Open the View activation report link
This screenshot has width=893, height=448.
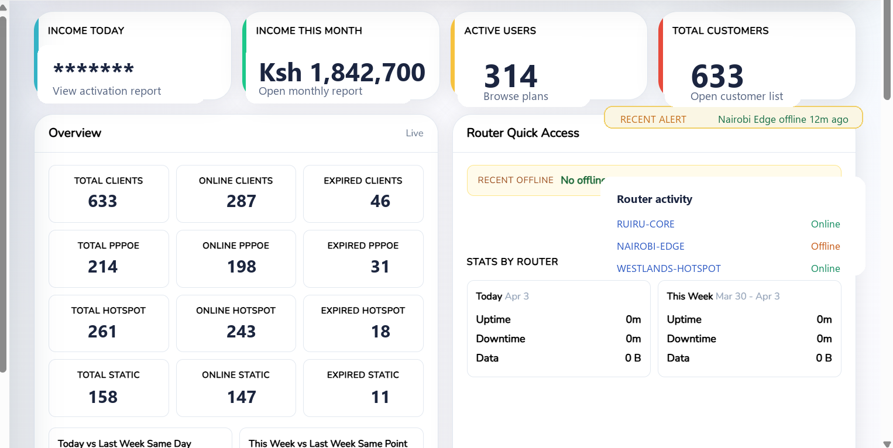[x=107, y=91]
